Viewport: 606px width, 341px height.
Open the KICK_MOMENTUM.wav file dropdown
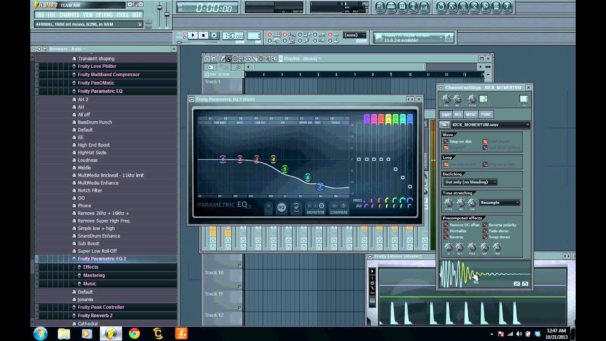point(490,125)
